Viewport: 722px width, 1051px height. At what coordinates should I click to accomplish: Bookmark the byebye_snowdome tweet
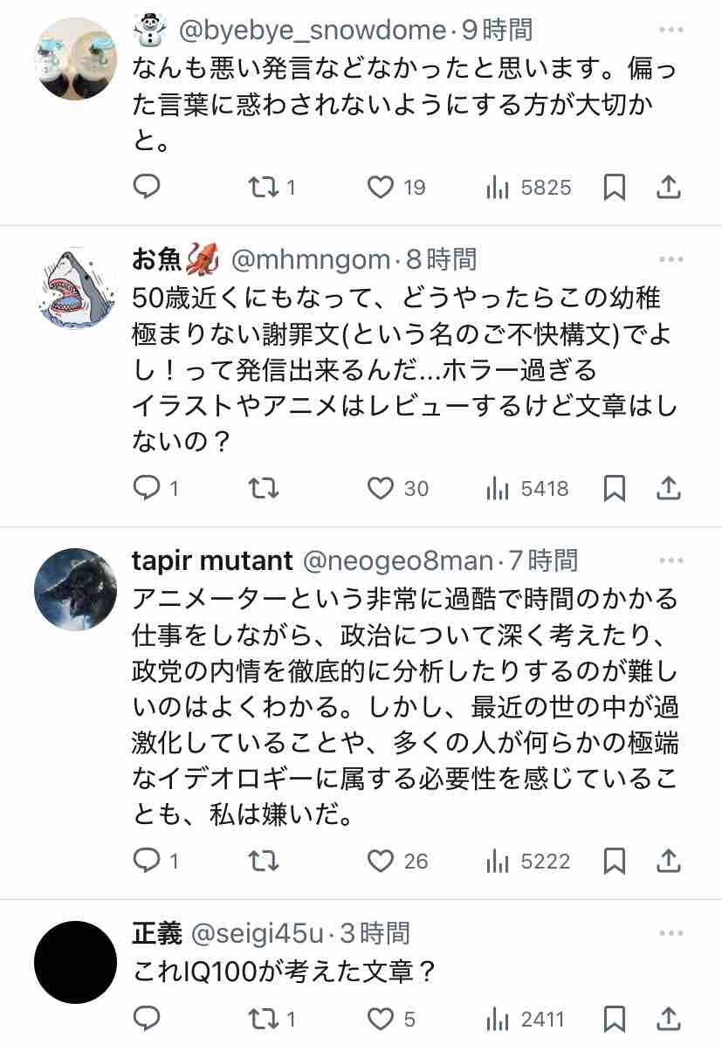pos(615,187)
